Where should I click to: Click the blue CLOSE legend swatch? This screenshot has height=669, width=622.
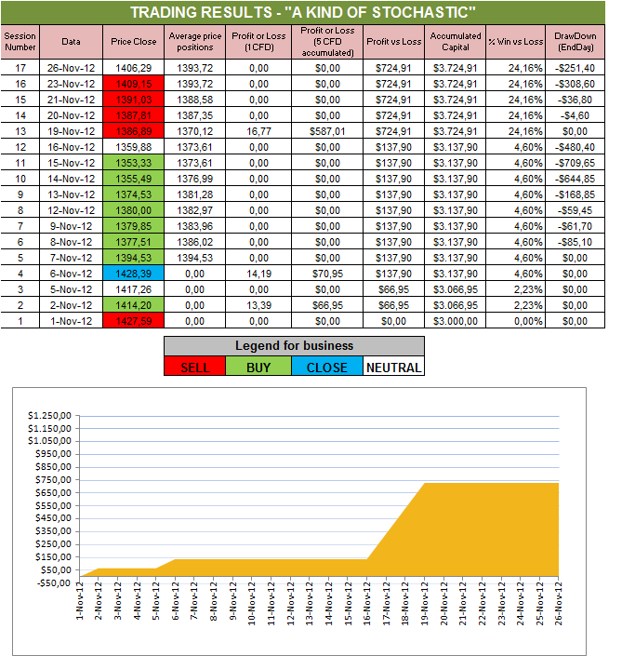pos(327,366)
